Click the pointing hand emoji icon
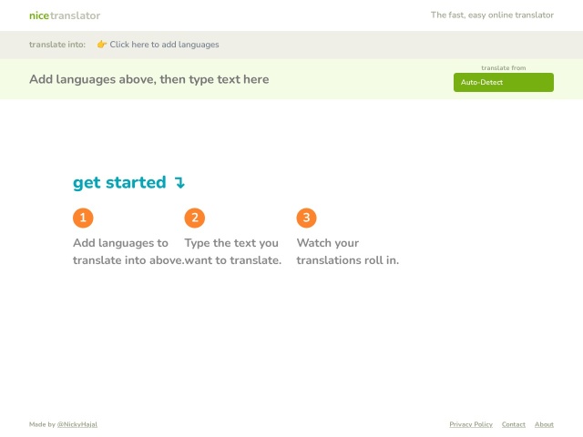This screenshot has height=437, width=583. (101, 45)
